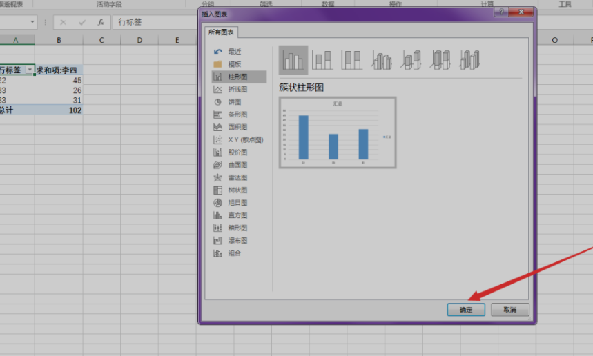Select the 3-D column subtype icon
The image size is (593, 356).
469,60
